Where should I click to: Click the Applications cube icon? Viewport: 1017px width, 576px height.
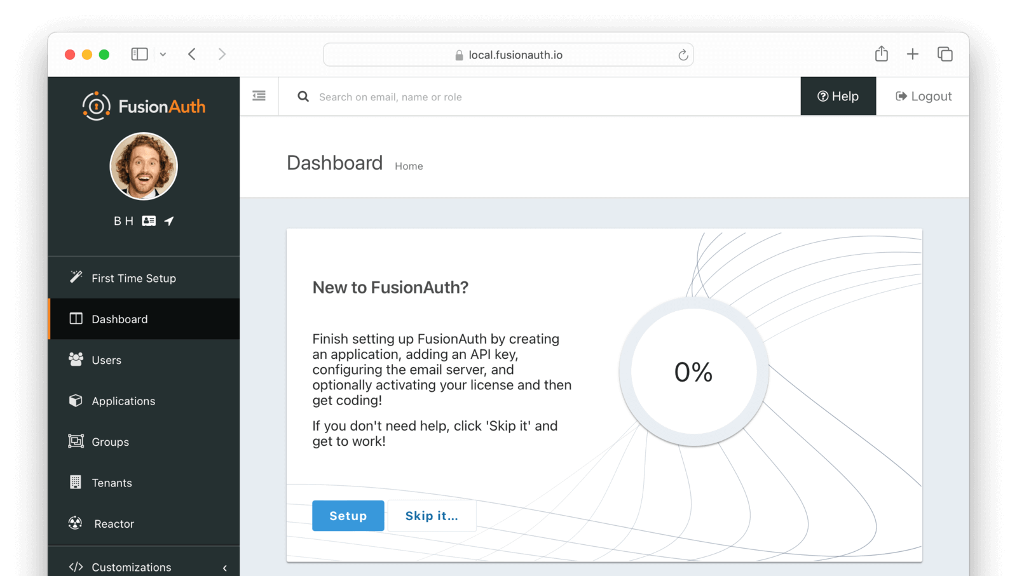pos(76,401)
